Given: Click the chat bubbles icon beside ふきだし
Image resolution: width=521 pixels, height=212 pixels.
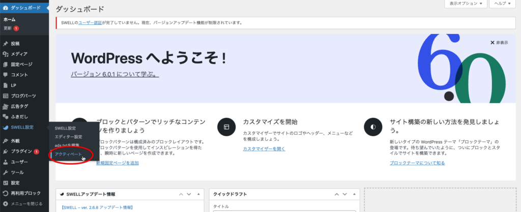Looking at the screenshot, I should pyautogui.click(x=5, y=117).
